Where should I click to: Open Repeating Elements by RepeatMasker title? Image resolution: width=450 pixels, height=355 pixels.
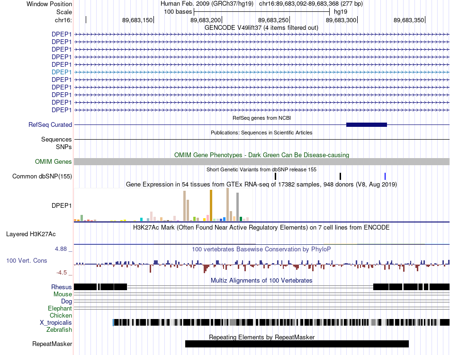[262, 337]
